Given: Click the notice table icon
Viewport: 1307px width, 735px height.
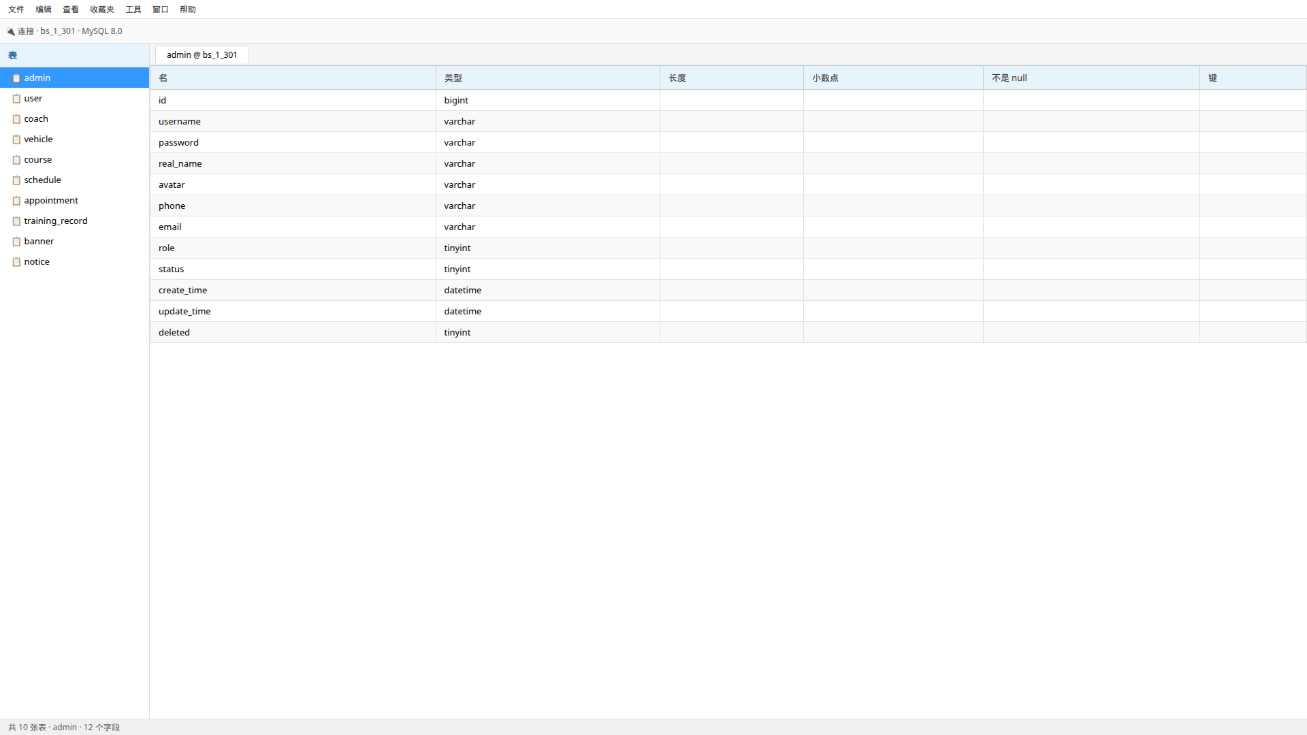Looking at the screenshot, I should pyautogui.click(x=16, y=262).
